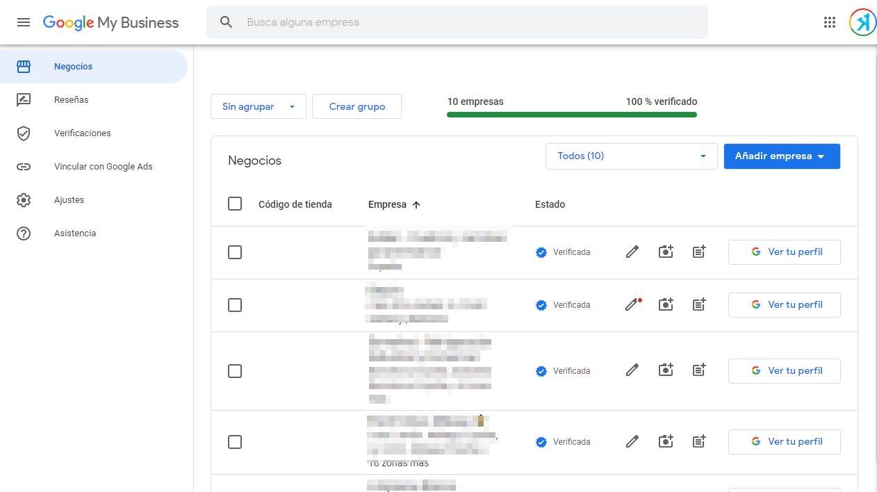The height and width of the screenshot is (492, 877).
Task: Open the hamburger main menu
Action: (x=24, y=22)
